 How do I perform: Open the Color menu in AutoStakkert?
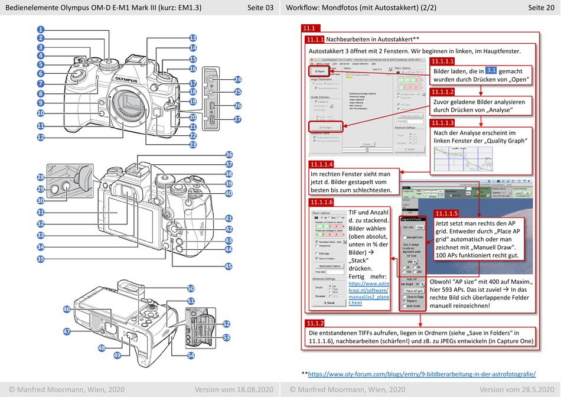335,64
